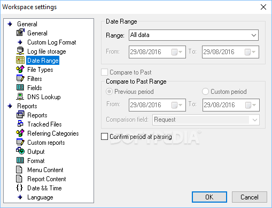Click Compare to Past From date field
This screenshot has width=272, height=208.
(157, 105)
